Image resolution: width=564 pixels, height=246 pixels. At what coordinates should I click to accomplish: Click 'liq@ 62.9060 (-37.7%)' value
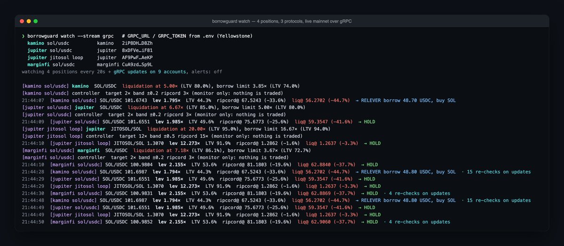[326, 222]
